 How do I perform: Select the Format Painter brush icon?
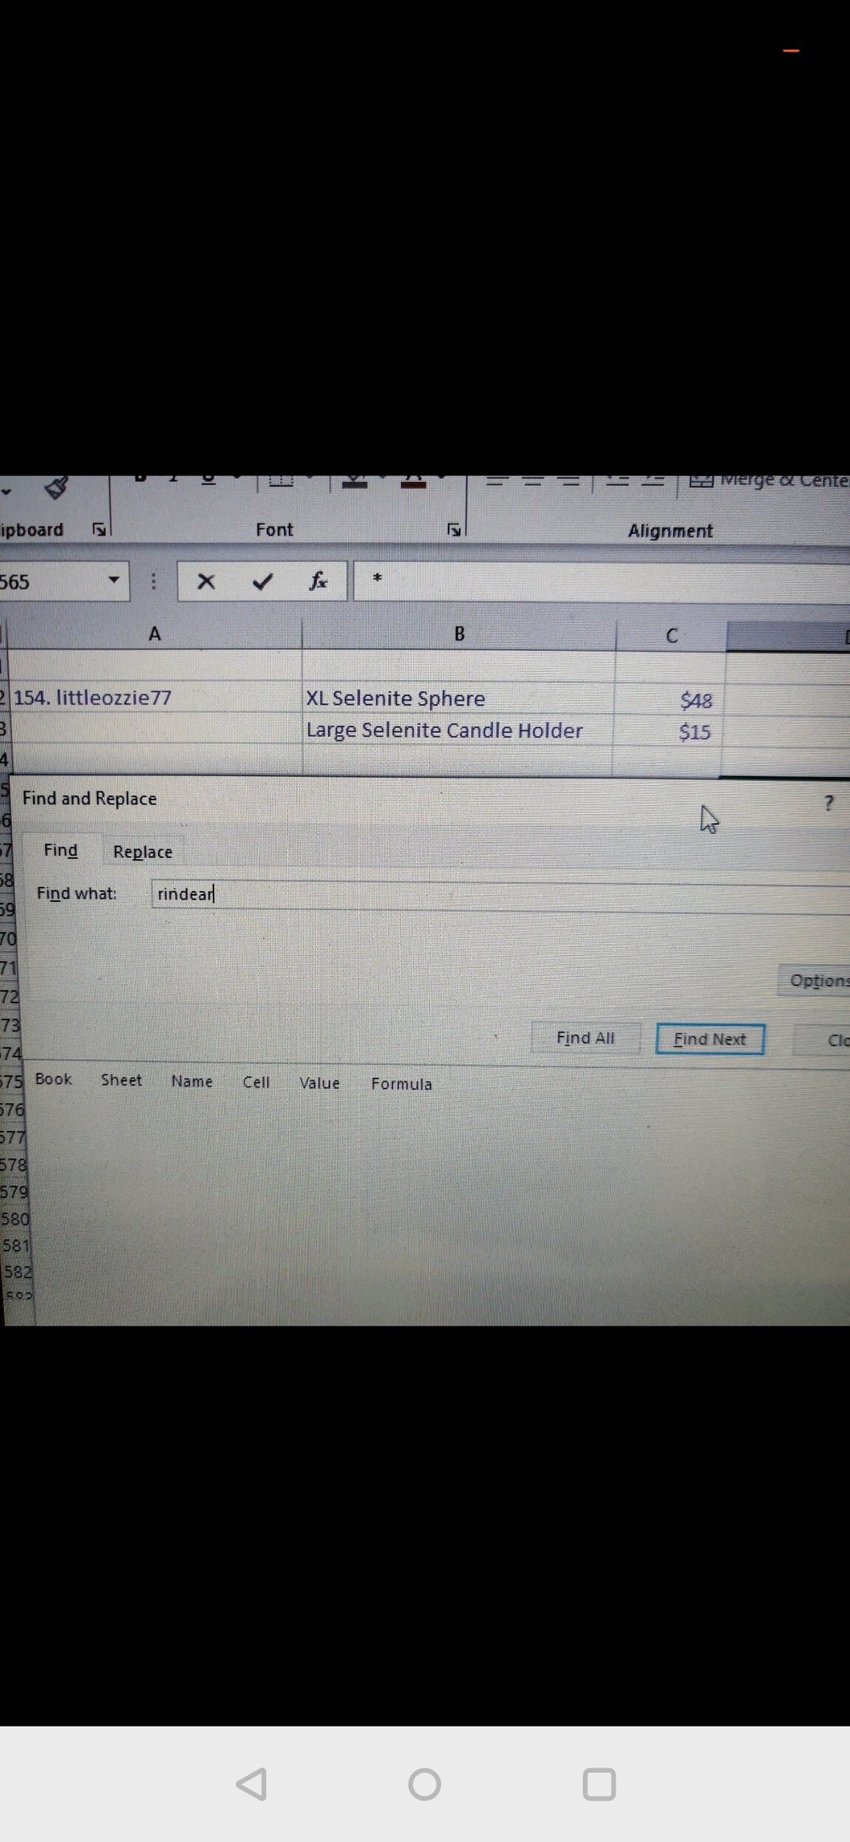pos(56,486)
